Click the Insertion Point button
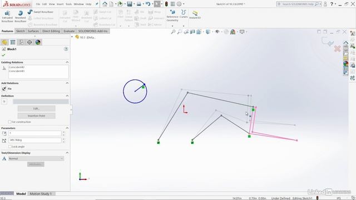The height and width of the screenshot is (200, 356). click(36, 116)
